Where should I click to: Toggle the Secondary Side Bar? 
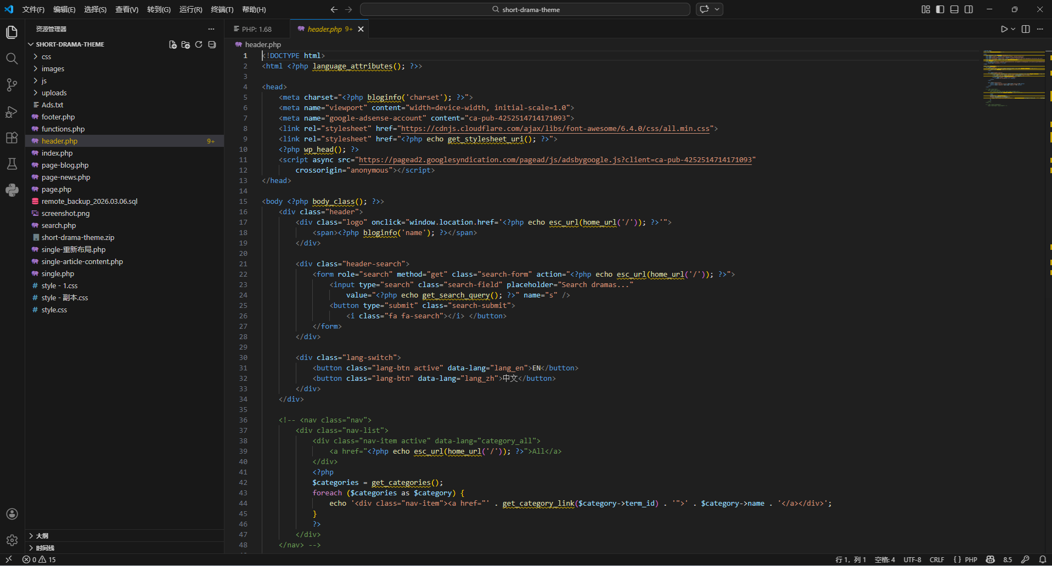tap(969, 9)
